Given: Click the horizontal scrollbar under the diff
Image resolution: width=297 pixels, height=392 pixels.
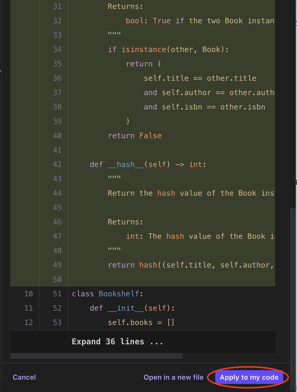Looking at the screenshot, I should click(96, 356).
